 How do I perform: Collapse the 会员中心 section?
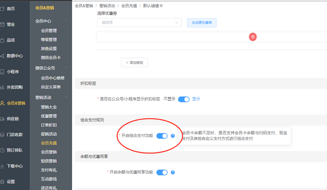tap(66, 21)
